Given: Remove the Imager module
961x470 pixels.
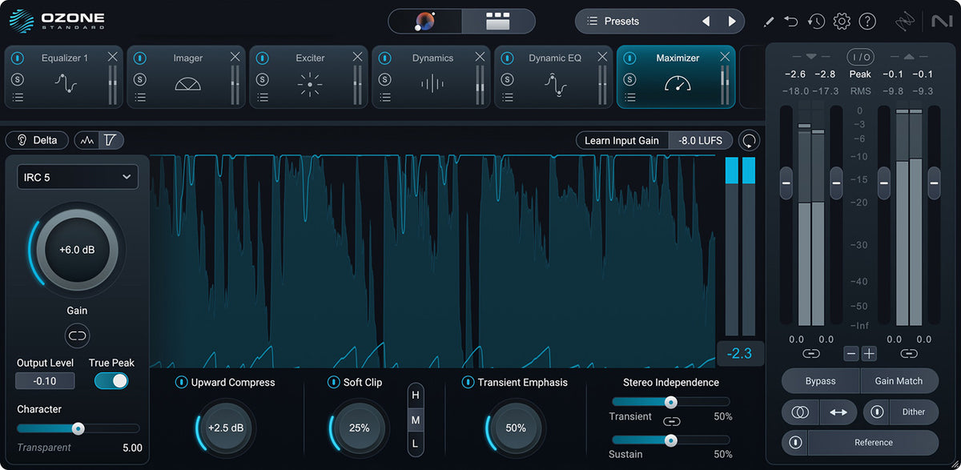Looking at the screenshot, I should click(x=235, y=56).
